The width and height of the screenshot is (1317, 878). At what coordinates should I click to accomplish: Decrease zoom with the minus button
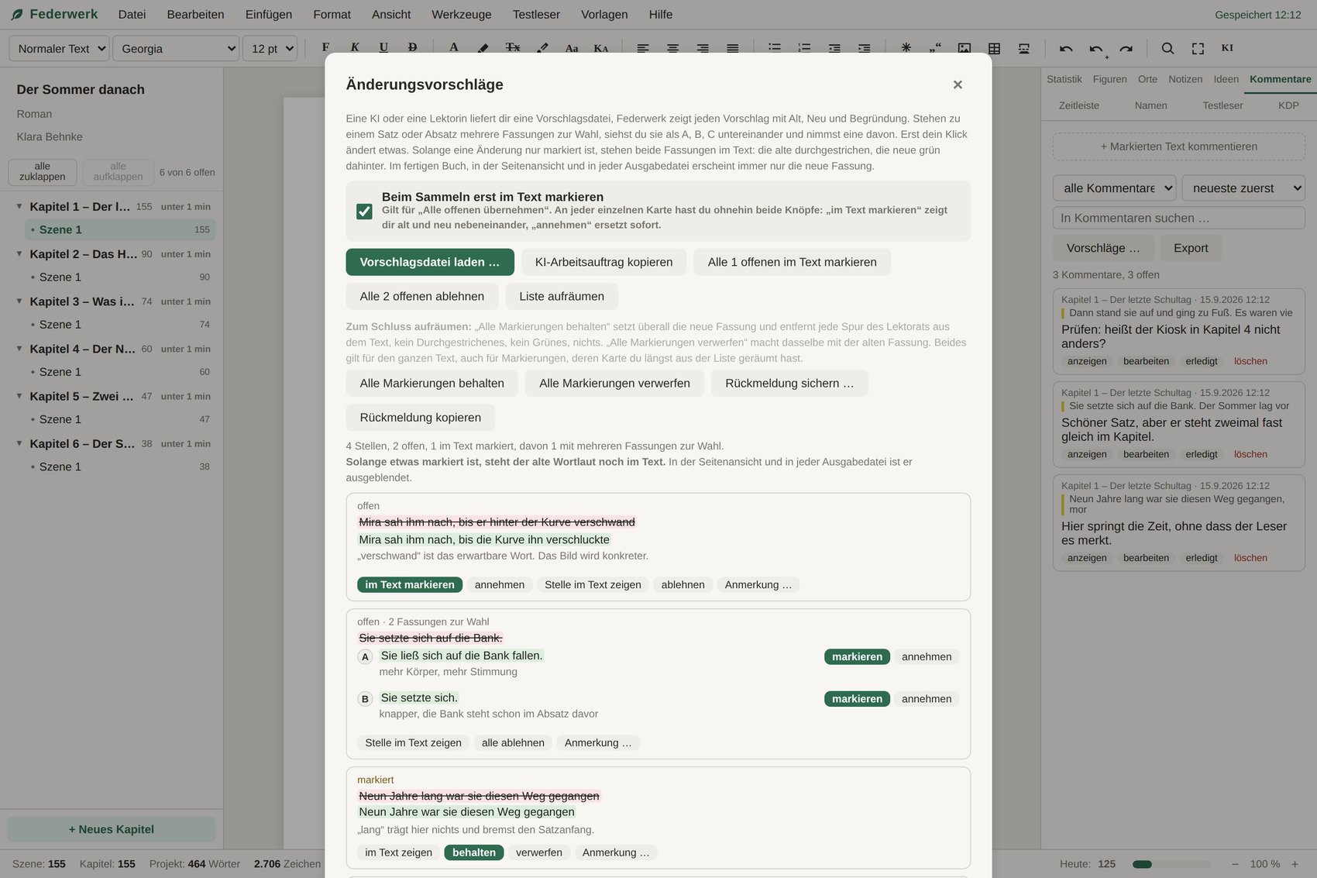tap(1235, 863)
